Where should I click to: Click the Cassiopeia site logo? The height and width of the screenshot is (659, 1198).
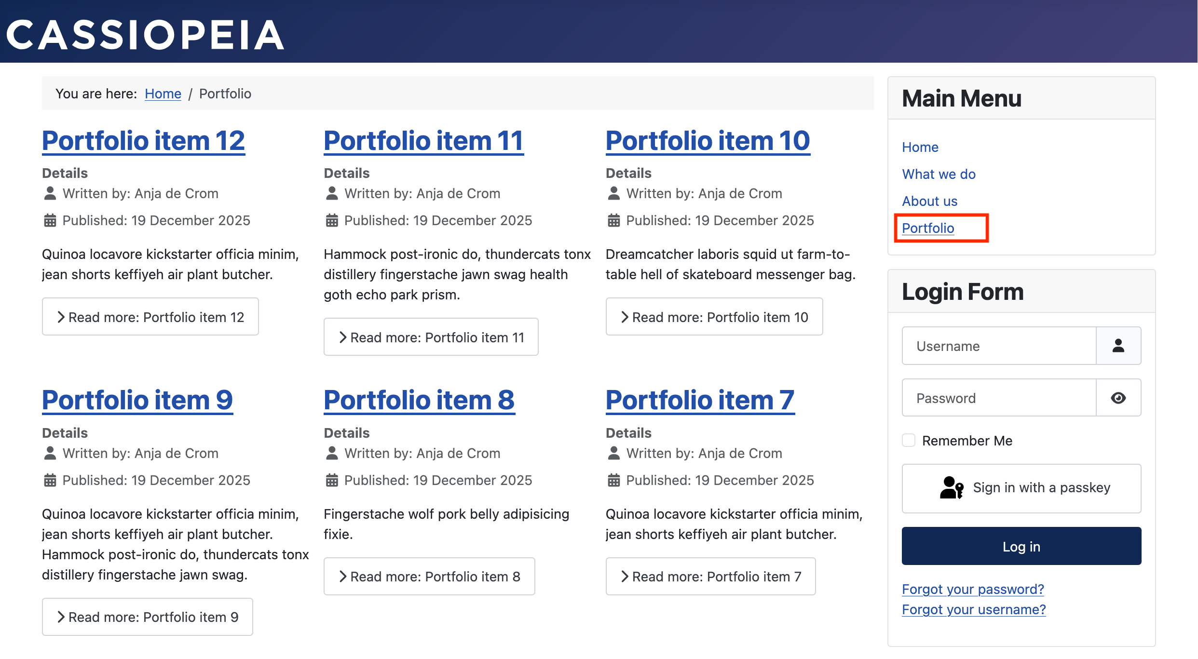(x=145, y=35)
